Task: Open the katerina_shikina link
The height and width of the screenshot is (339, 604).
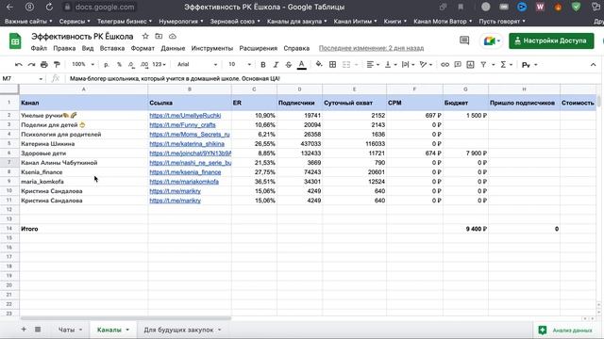Action: coord(187,144)
